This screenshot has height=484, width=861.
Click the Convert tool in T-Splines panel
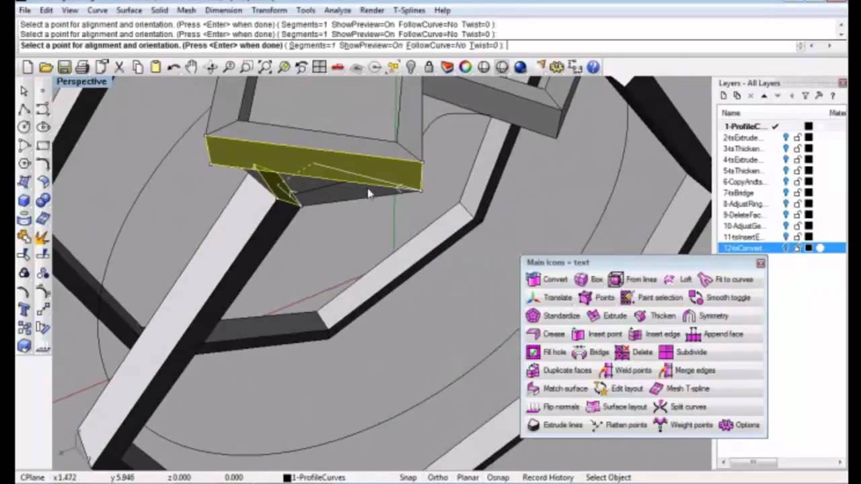(547, 280)
